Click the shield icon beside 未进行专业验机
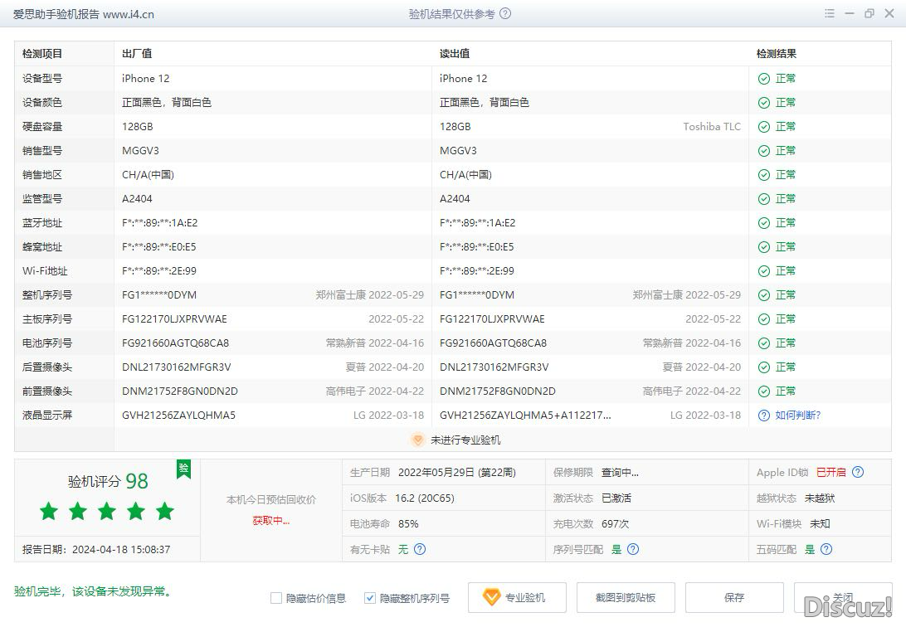Screen dimensions: 906x627 point(418,440)
